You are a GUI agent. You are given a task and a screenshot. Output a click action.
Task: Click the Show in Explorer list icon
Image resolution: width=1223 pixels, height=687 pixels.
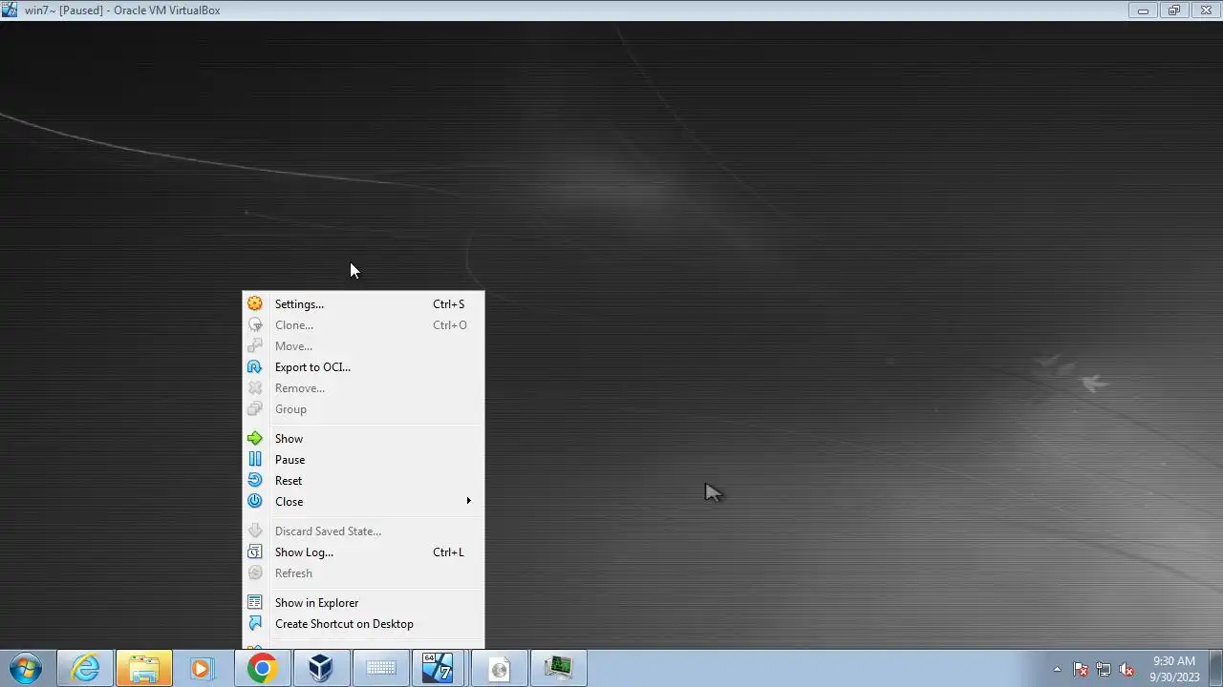pyautogui.click(x=255, y=603)
